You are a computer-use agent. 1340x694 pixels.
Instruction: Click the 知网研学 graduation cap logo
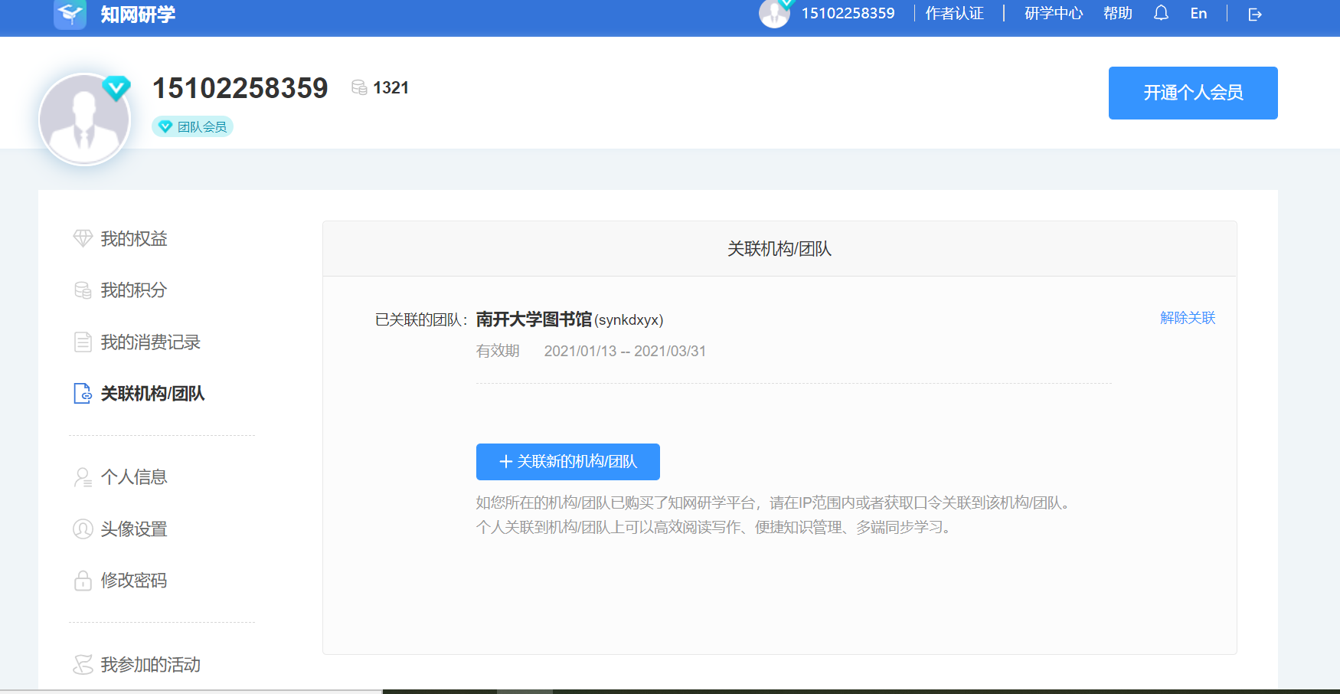70,14
